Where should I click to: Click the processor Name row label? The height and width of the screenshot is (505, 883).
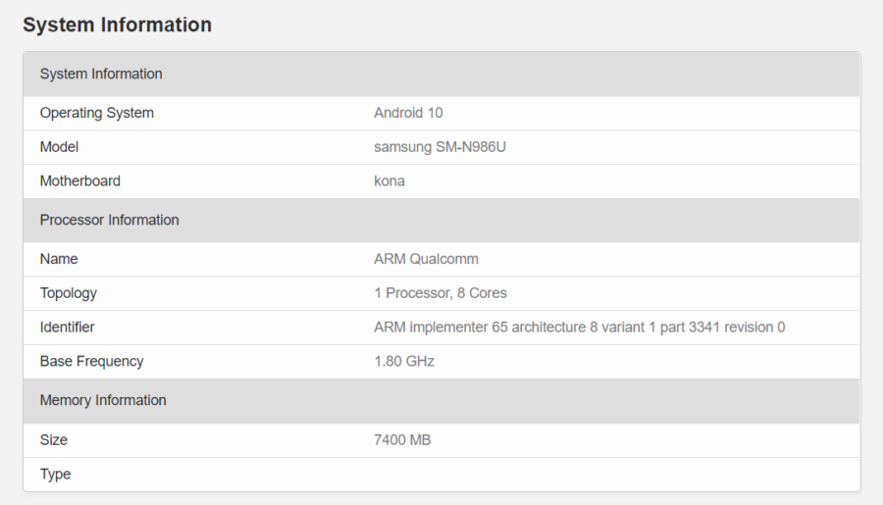click(59, 259)
